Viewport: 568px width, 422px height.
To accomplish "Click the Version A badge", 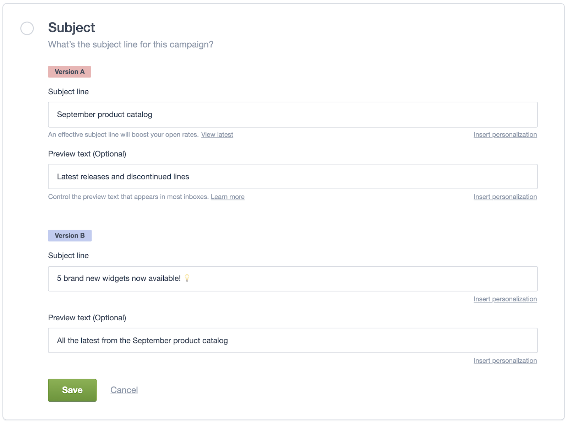I will coord(70,72).
